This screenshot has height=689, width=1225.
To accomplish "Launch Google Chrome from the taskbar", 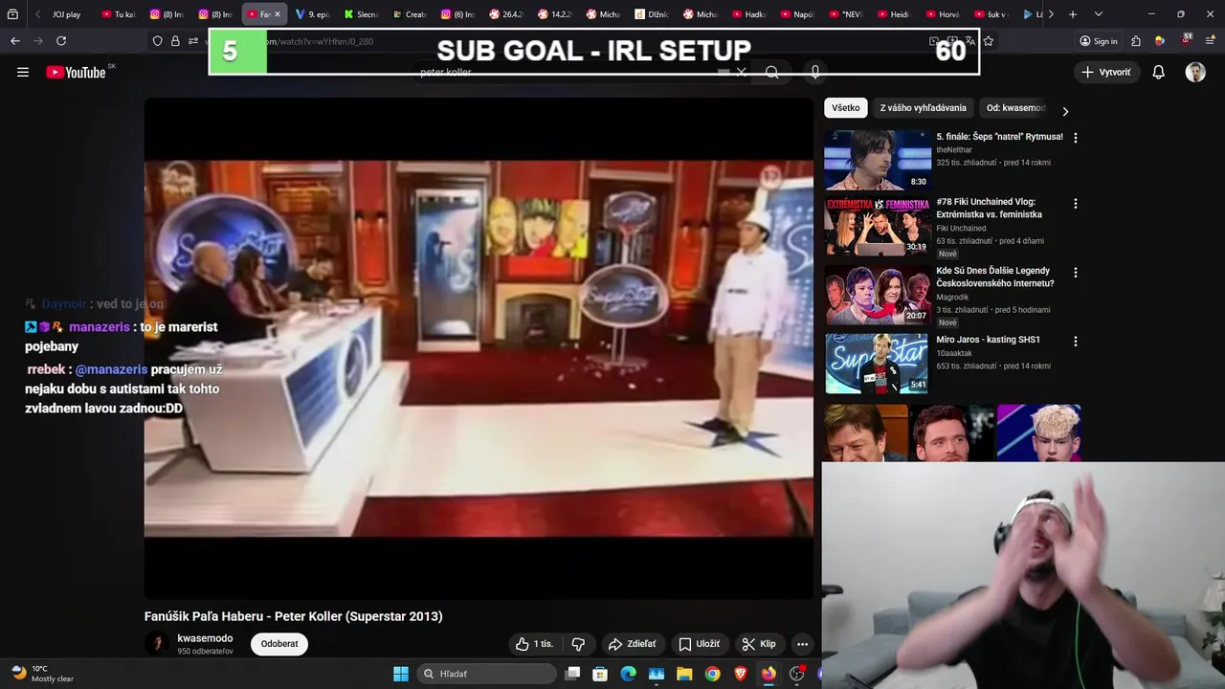I will pos(712,674).
